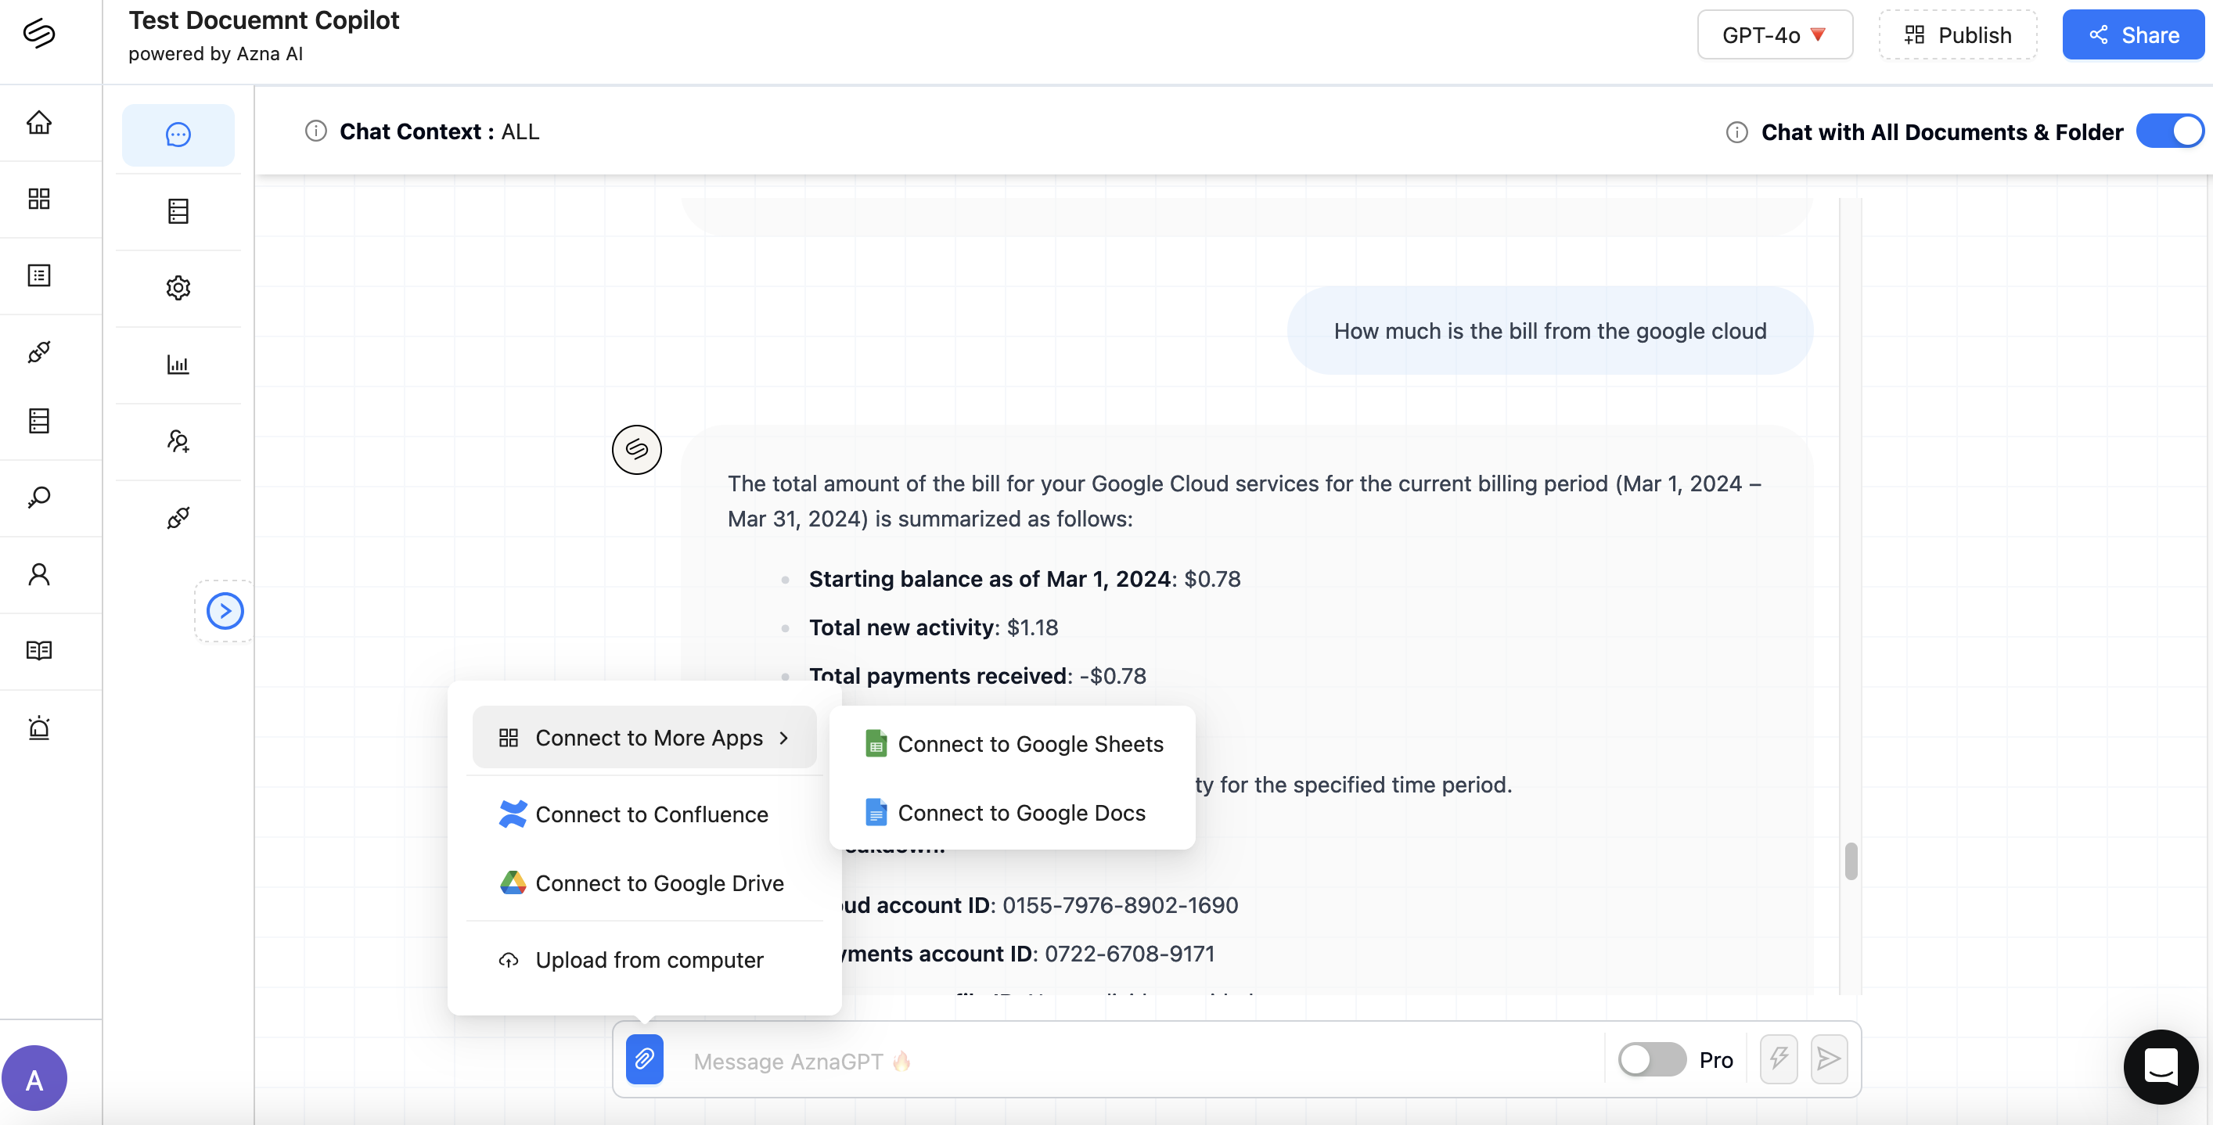The image size is (2213, 1125).
Task: Click the paperclip attachment icon
Action: [643, 1059]
